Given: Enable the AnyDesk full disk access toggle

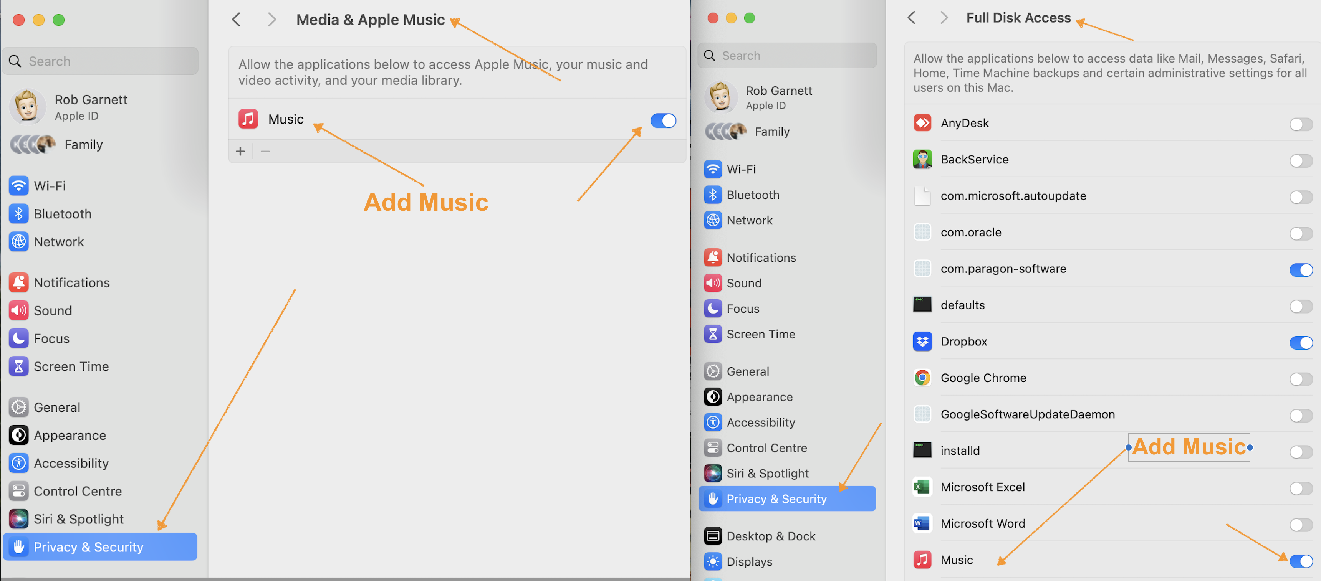Looking at the screenshot, I should (x=1301, y=124).
